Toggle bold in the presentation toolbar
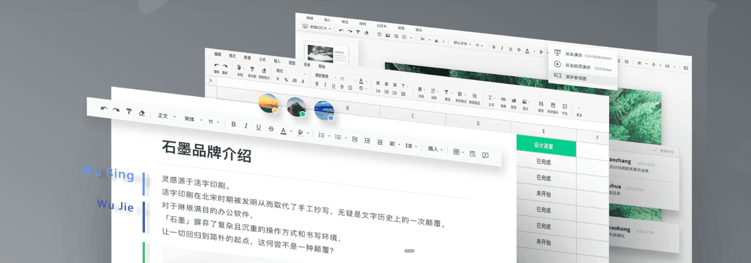The width and height of the screenshot is (751, 263). click(494, 47)
